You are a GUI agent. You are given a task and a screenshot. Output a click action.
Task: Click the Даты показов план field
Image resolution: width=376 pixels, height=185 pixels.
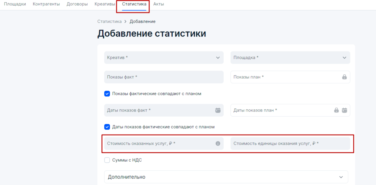(290, 110)
